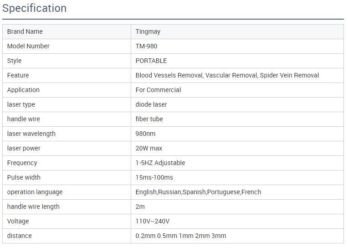Select the PORTABLE style value
Viewport: 348px width, 248px height.
[x=151, y=61]
